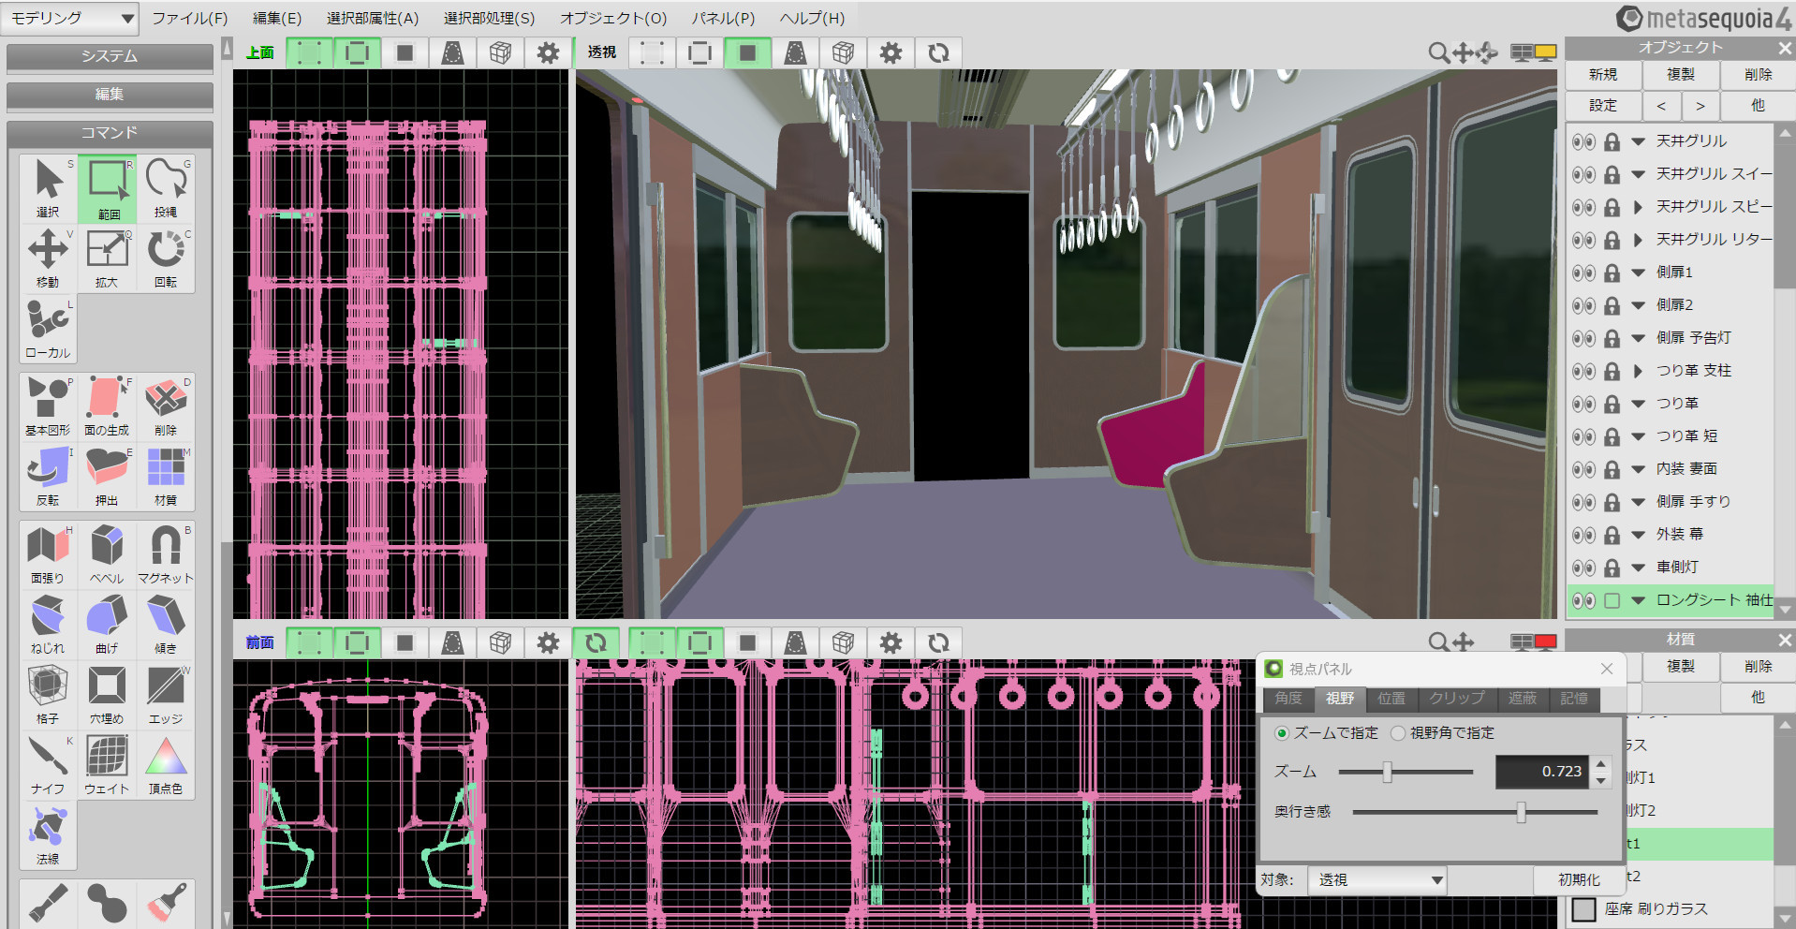Click 新規 in object panel
Screen dimensions: 1796x929
[x=1603, y=75]
